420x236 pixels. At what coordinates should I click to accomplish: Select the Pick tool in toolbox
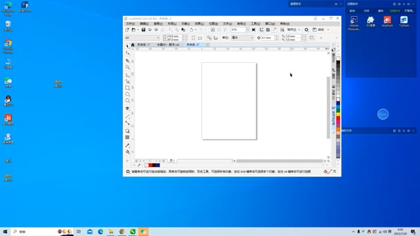click(x=127, y=47)
